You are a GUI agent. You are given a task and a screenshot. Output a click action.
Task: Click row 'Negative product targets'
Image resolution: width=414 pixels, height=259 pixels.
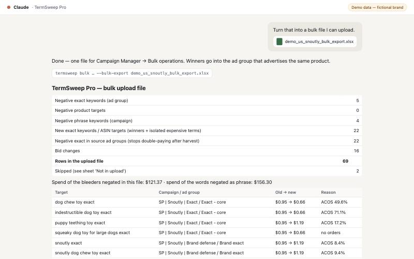[x=206, y=110]
